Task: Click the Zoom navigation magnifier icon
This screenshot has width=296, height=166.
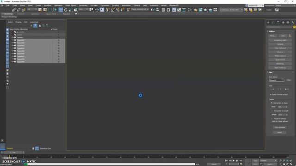Action: (x=280, y=160)
